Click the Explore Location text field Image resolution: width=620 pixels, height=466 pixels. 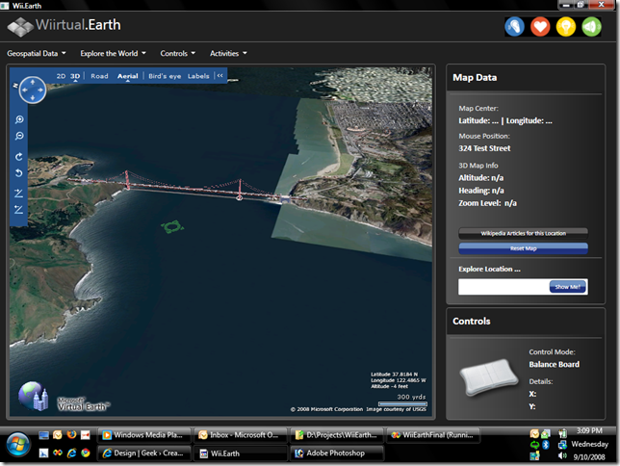tap(503, 287)
